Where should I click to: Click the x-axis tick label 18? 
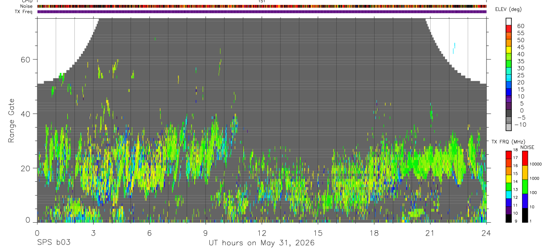[374, 232]
